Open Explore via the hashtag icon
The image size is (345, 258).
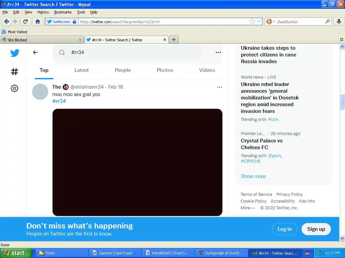coord(14,72)
